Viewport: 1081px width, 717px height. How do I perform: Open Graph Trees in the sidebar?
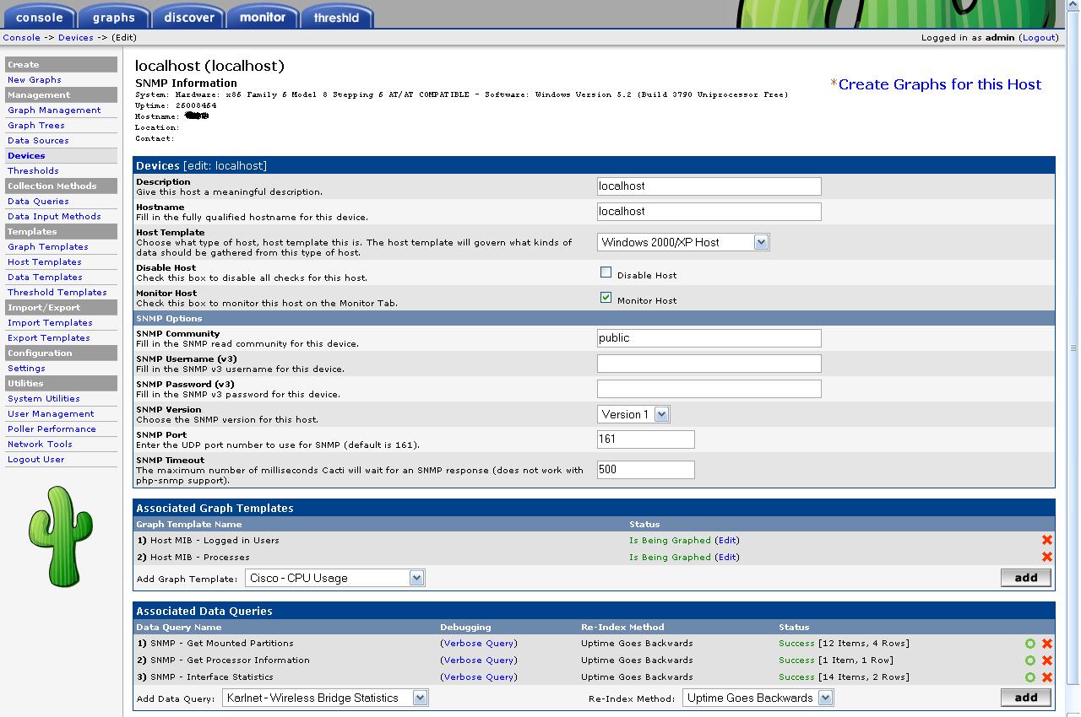point(36,126)
